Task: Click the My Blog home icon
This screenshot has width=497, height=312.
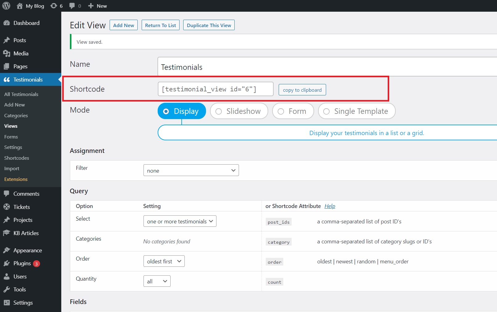Action: pyautogui.click(x=20, y=6)
